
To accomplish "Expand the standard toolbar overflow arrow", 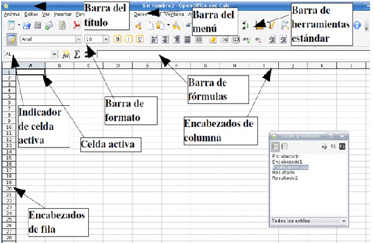I will tap(366, 28).
